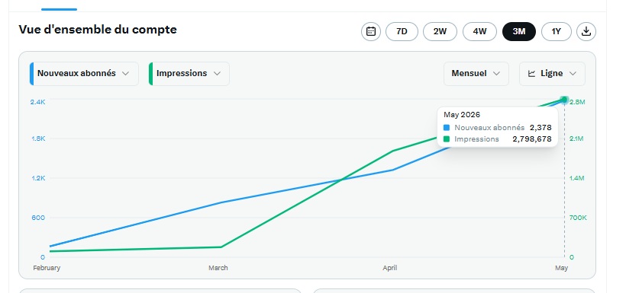Select the 4W time range

479,31
